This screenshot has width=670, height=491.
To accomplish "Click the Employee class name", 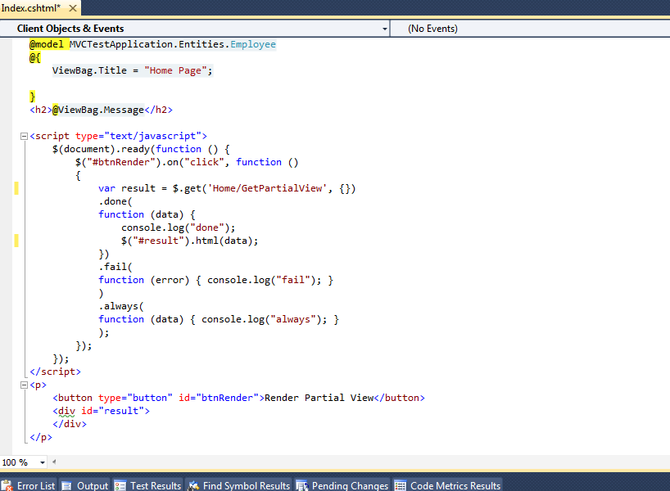I will (x=253, y=44).
